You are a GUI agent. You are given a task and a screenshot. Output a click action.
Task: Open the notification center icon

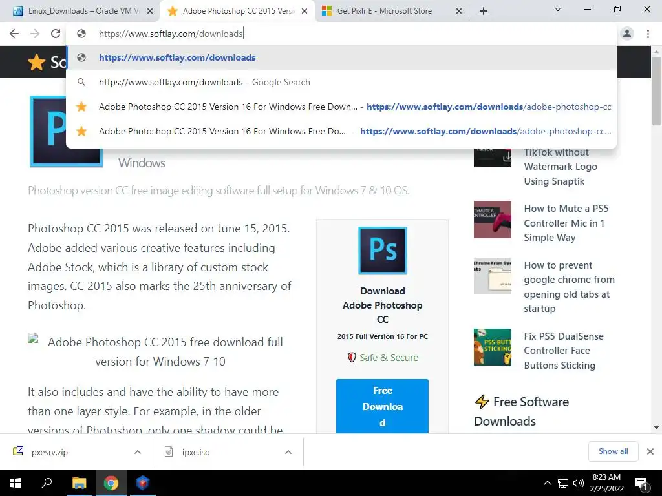[x=642, y=484]
